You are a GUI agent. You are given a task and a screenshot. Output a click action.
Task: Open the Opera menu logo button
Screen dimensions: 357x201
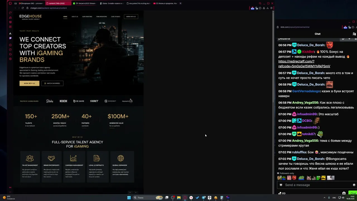point(10,3)
